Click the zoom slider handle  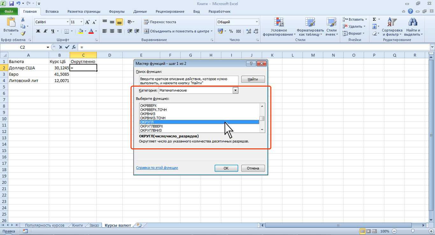(413, 231)
